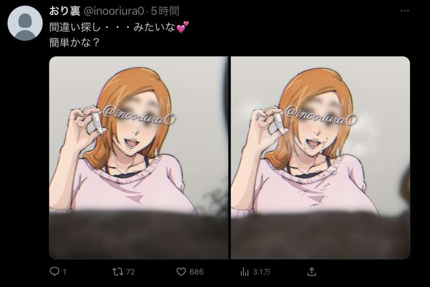The width and height of the screenshot is (430, 287).
Task: Open the right attached image
Action: (320, 157)
